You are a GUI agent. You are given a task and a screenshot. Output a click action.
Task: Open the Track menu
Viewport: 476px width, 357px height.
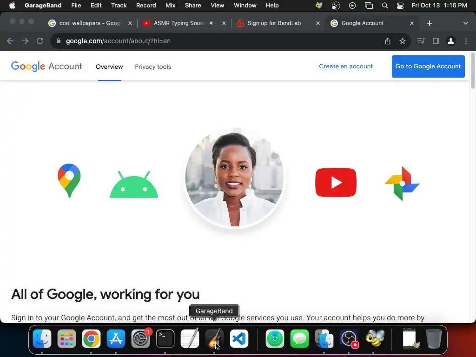(119, 6)
